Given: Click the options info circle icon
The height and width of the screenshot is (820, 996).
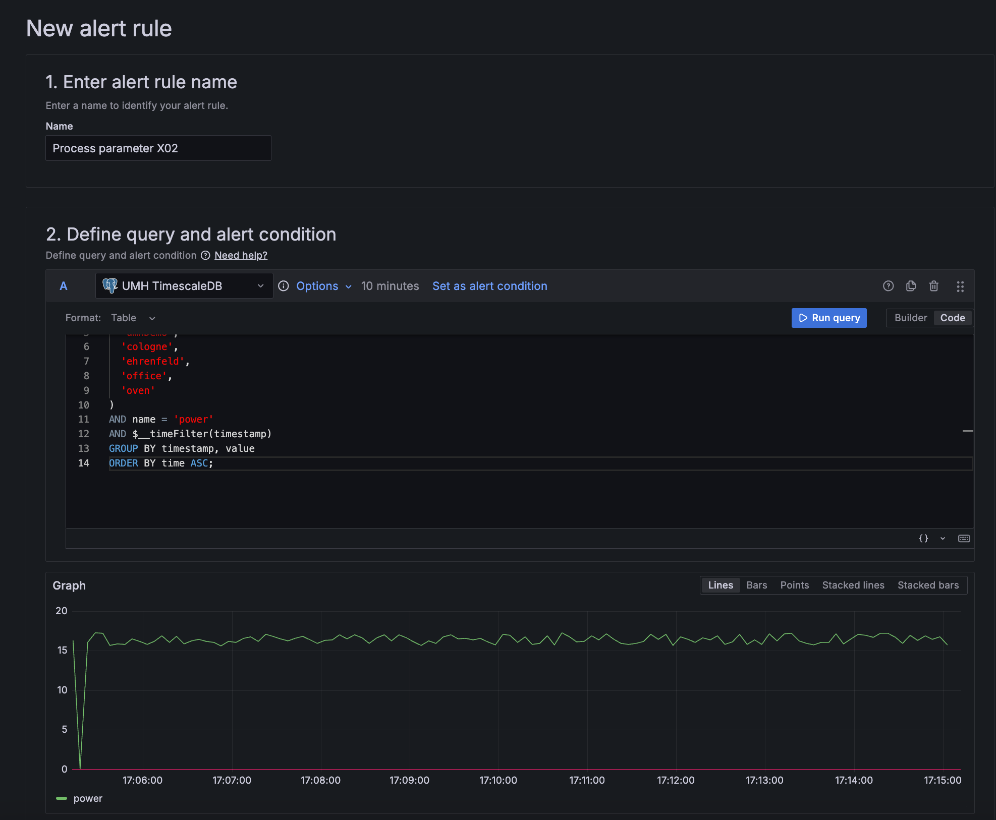Looking at the screenshot, I should click(x=284, y=286).
